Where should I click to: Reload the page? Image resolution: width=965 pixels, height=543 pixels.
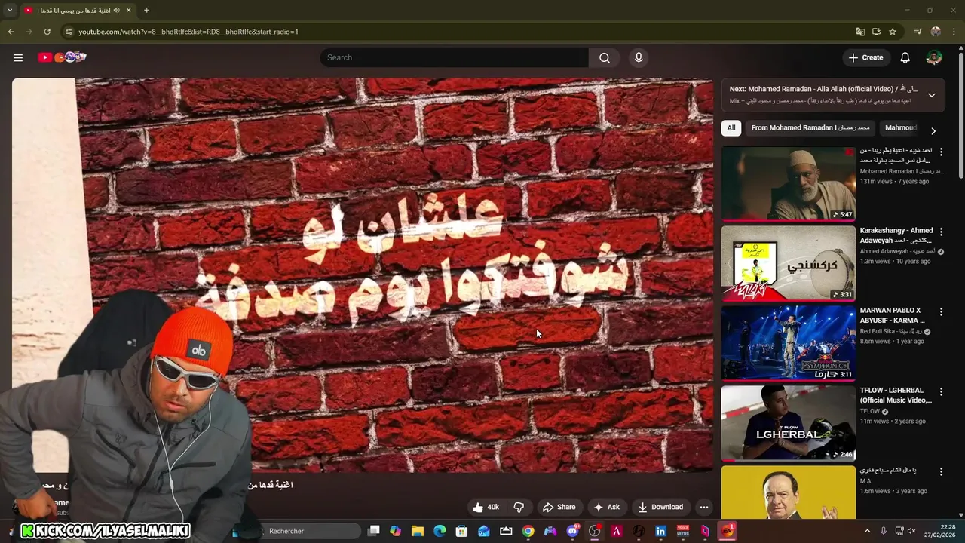point(47,32)
